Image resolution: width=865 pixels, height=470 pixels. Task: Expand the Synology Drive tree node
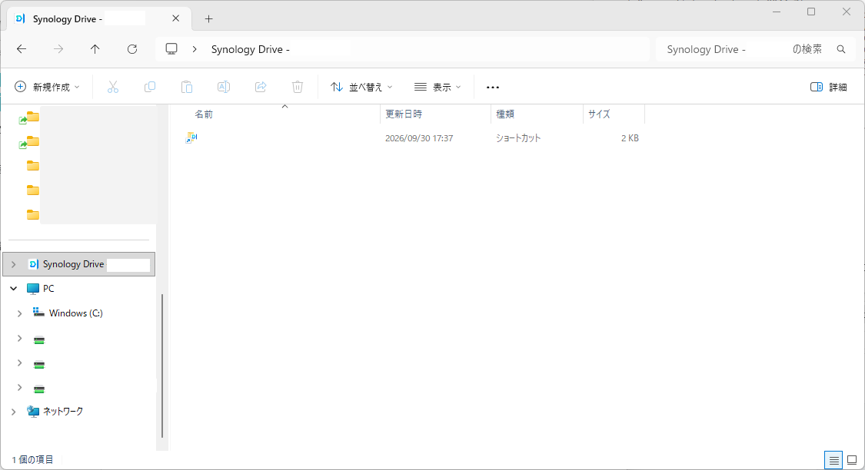coord(14,264)
